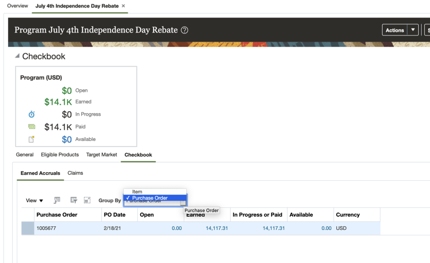Open the View menu dropdown
The height and width of the screenshot is (263, 430).
point(34,201)
